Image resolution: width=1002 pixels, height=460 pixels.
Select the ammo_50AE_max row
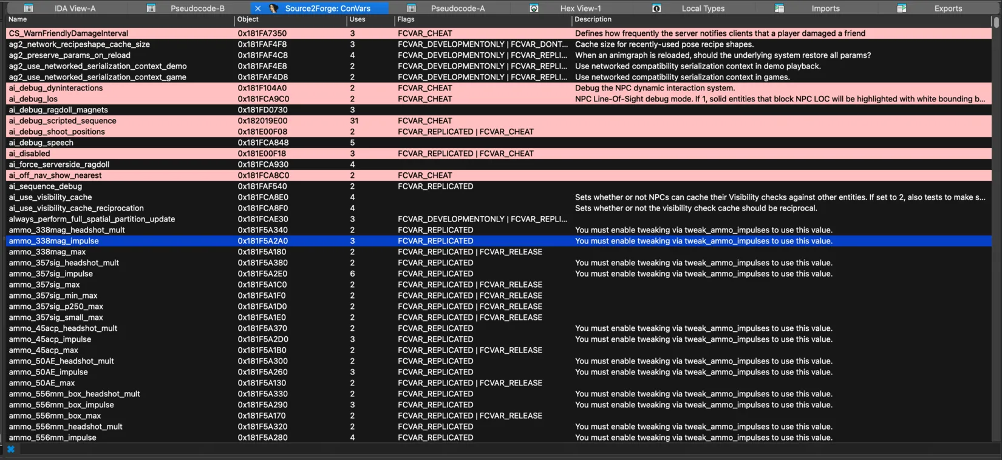[499, 383]
